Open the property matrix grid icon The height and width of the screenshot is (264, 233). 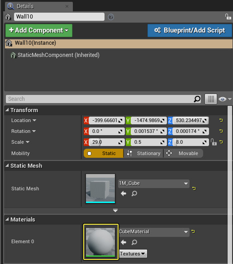tap(211, 99)
